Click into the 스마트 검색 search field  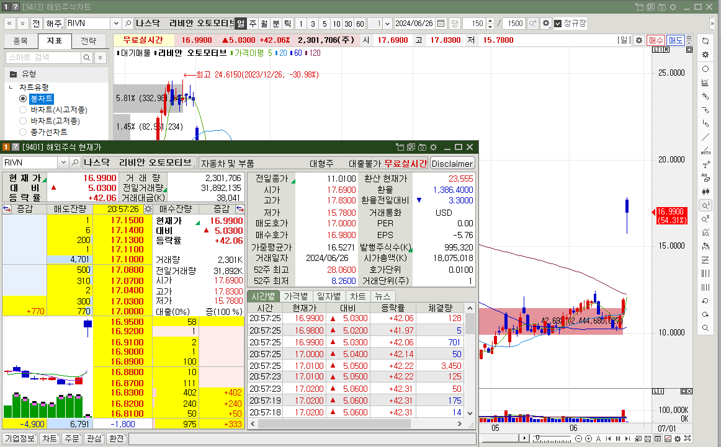43,58
